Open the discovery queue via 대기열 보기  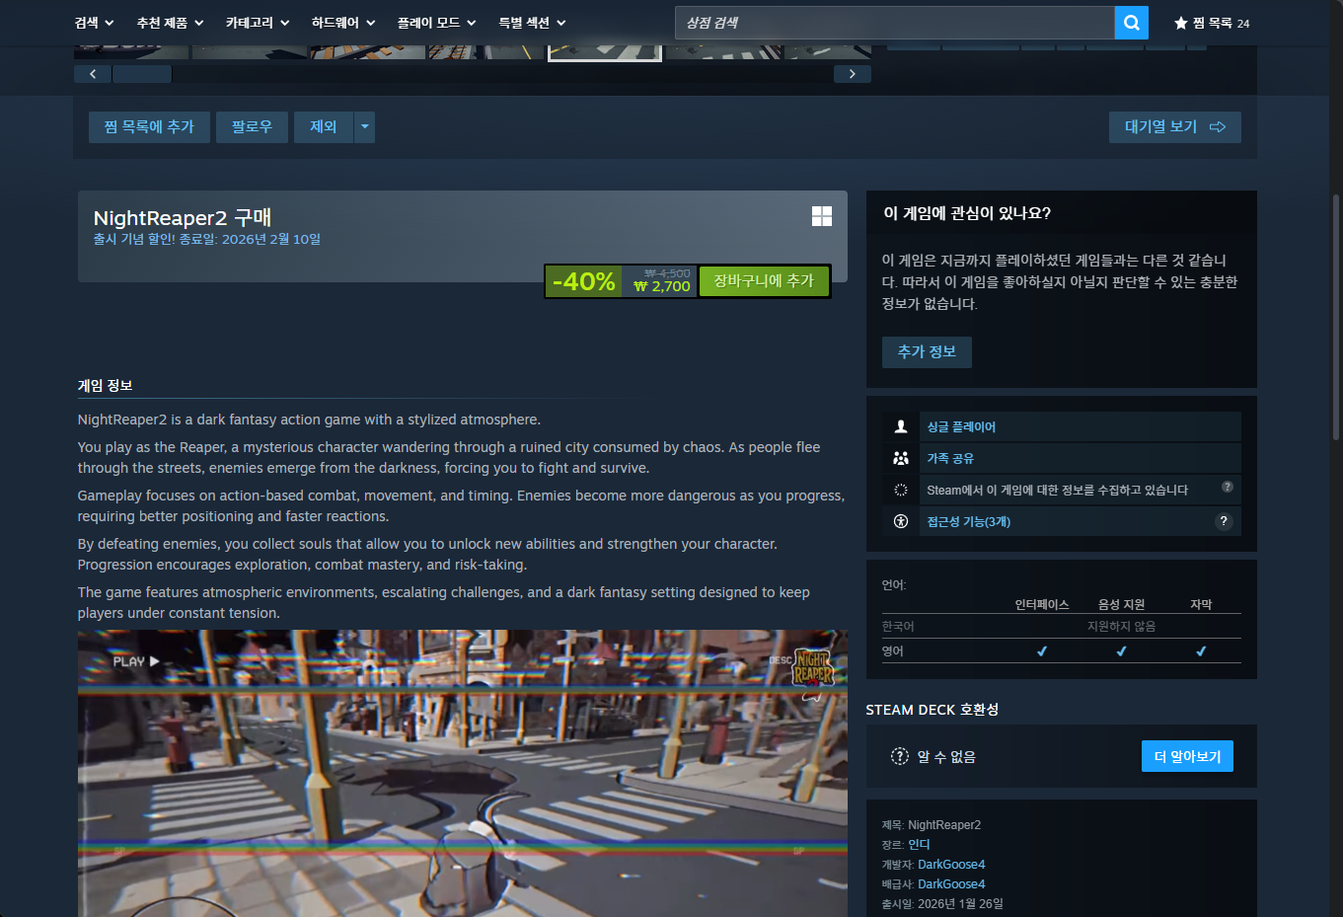coord(1175,126)
